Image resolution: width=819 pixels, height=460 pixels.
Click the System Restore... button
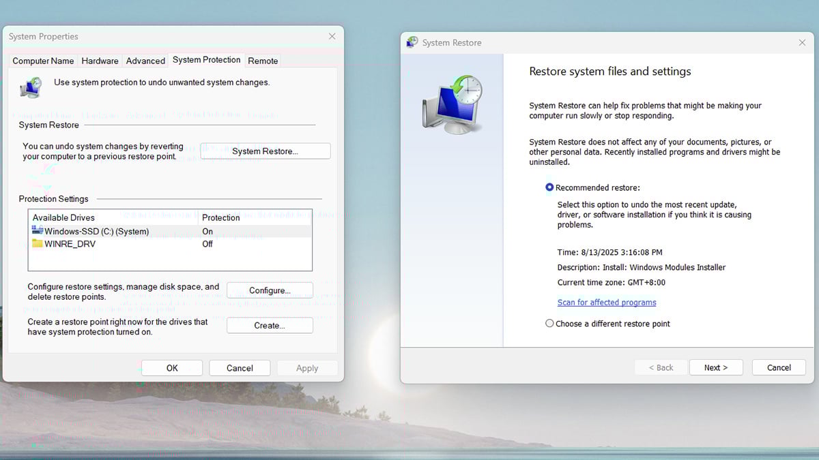tap(265, 151)
